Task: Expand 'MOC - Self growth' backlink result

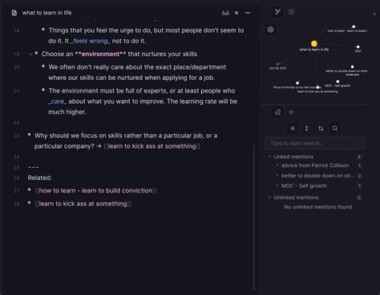Action: [x=277, y=185]
